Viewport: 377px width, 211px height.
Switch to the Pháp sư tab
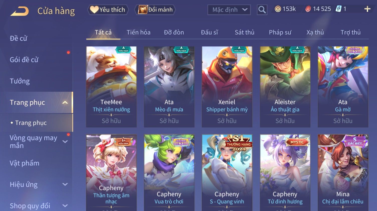280,32
